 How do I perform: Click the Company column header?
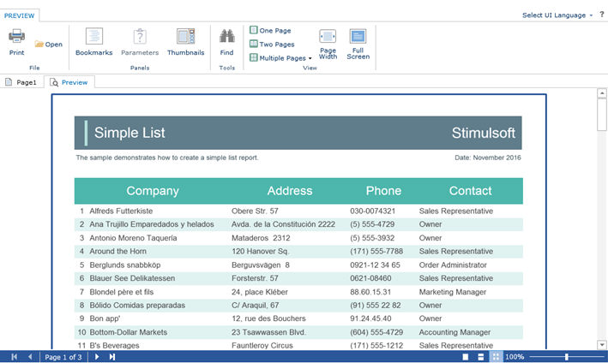point(153,191)
